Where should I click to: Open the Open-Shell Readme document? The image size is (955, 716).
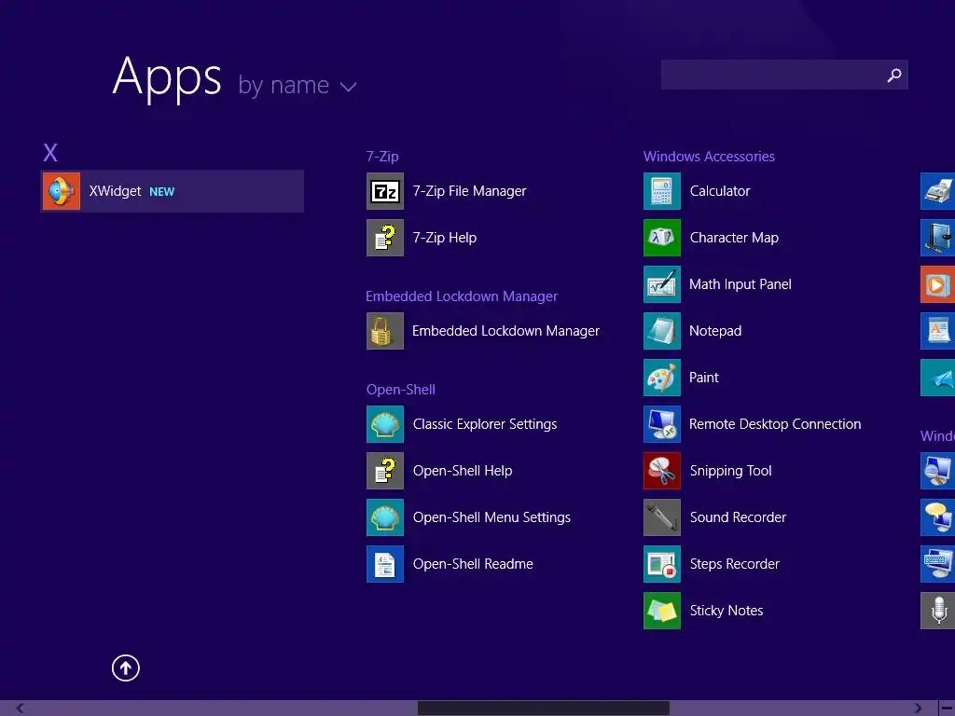click(x=450, y=564)
